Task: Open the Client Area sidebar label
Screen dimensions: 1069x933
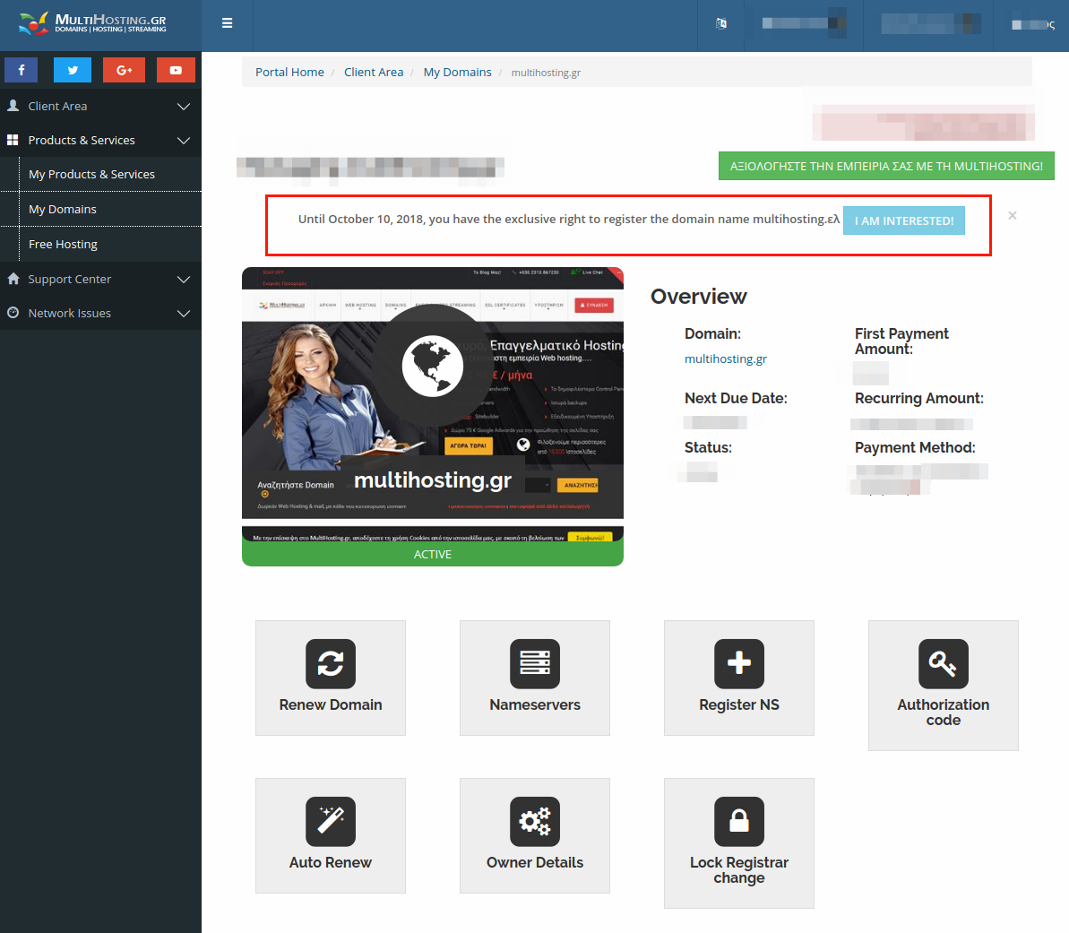Action: pyautogui.click(x=57, y=106)
